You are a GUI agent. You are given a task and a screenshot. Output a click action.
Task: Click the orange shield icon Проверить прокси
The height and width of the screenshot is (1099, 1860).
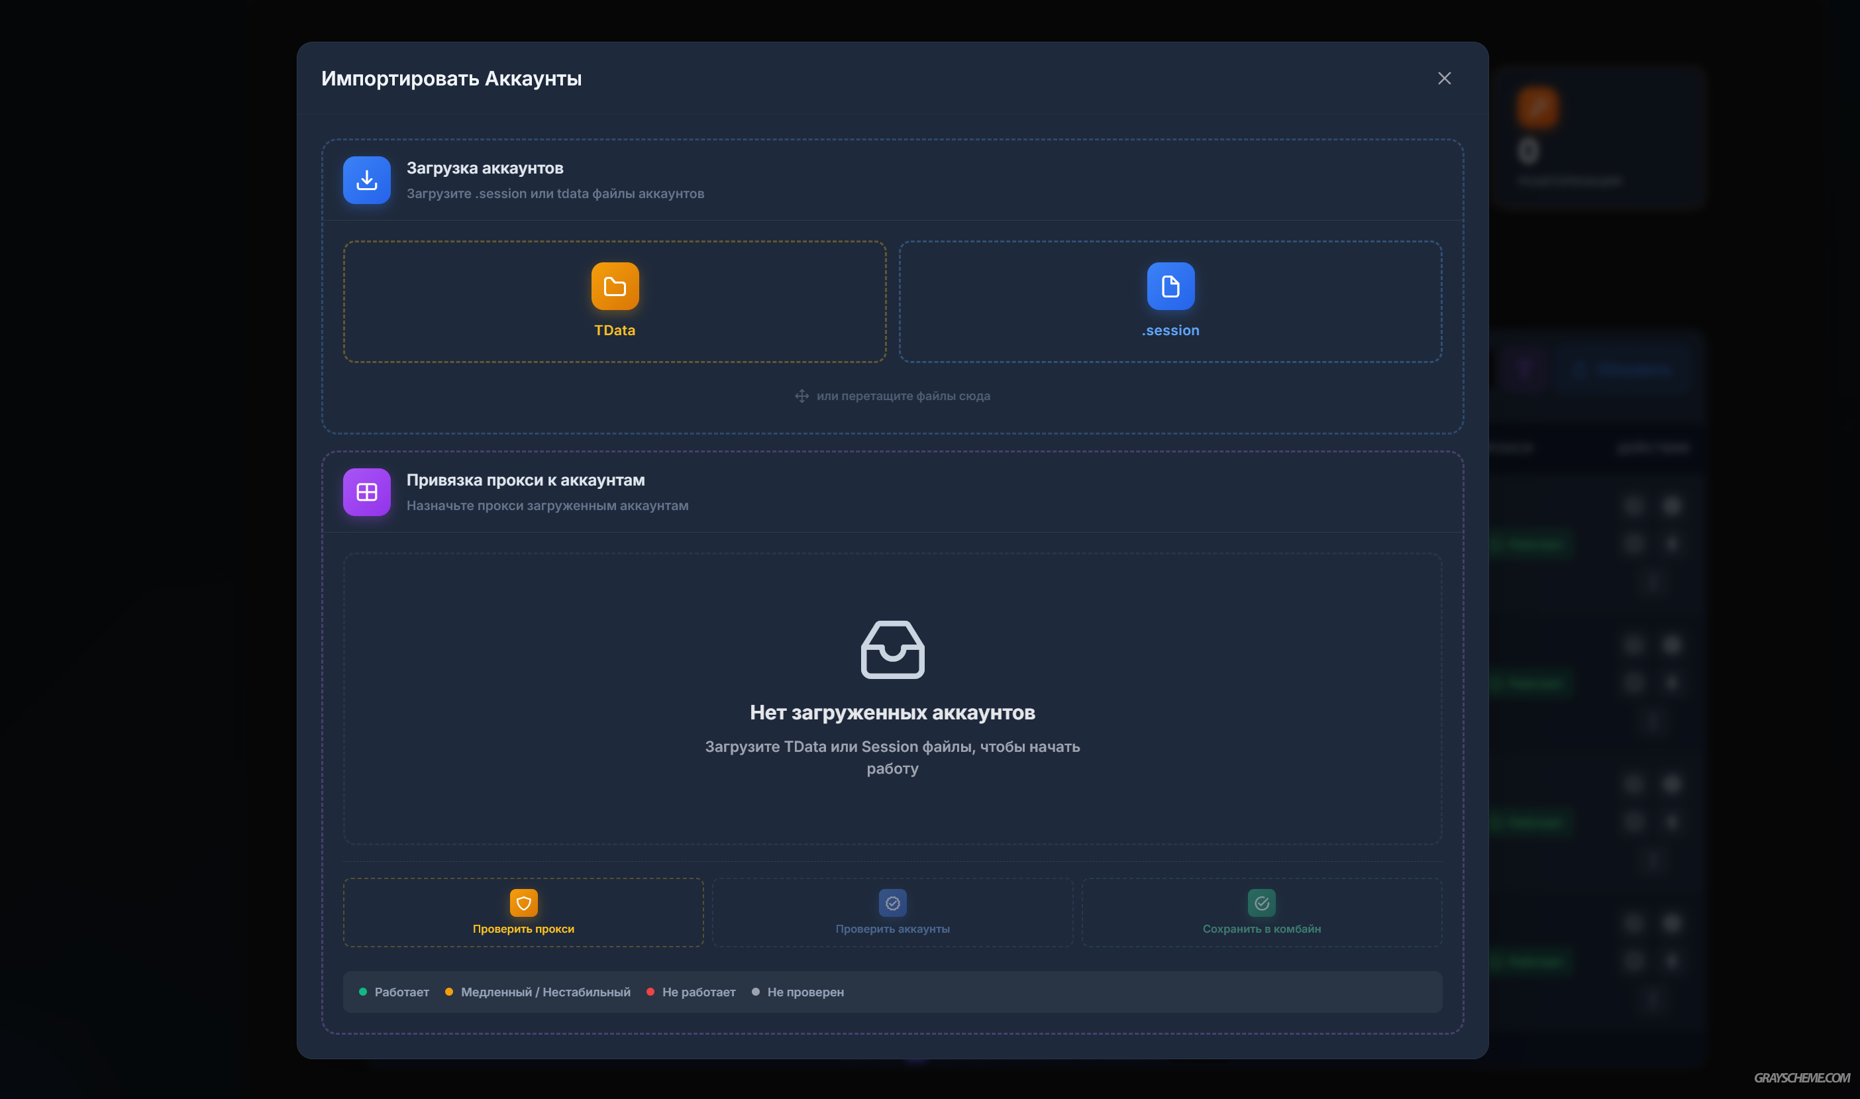523,903
